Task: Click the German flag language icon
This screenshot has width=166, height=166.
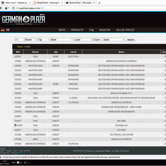Action: coord(3,30)
